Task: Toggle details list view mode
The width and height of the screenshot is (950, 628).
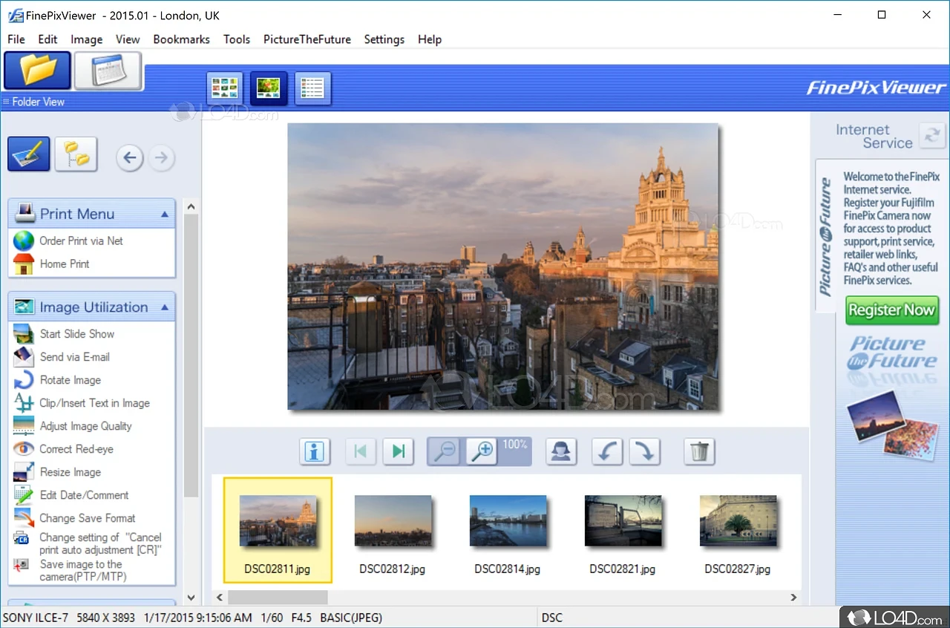Action: tap(312, 88)
